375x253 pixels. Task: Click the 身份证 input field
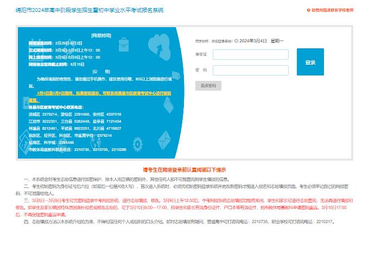[251, 55]
